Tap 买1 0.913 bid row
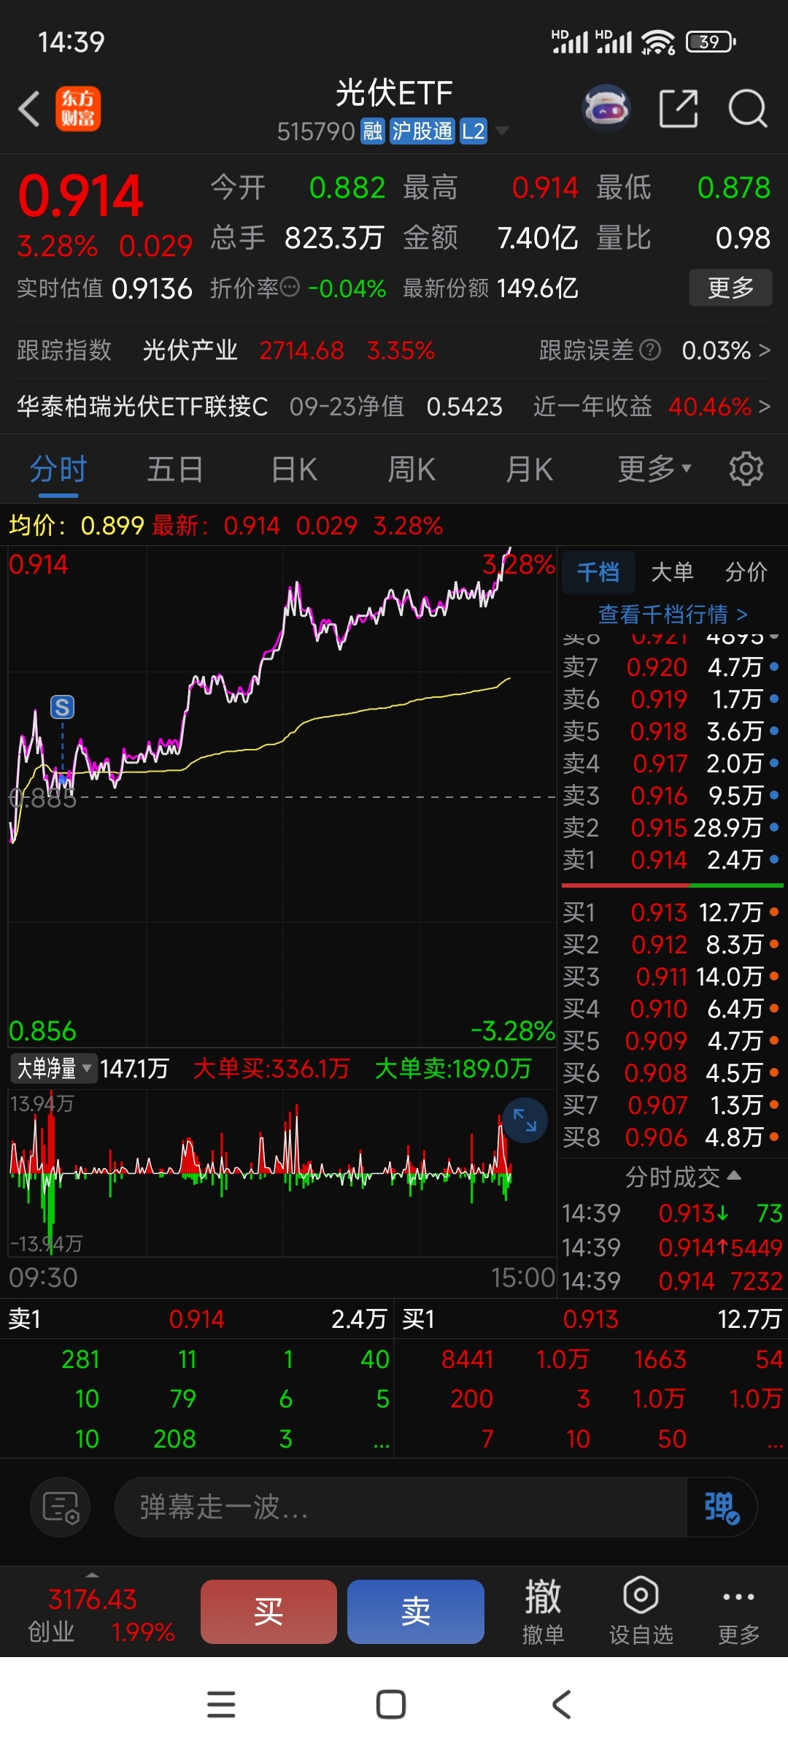 click(671, 912)
